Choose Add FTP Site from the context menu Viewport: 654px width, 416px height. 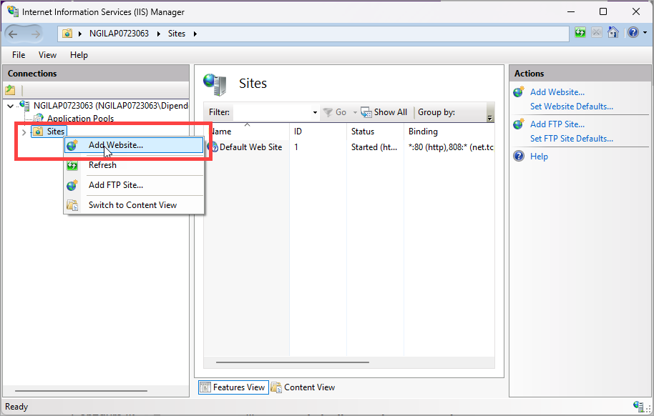click(x=134, y=185)
